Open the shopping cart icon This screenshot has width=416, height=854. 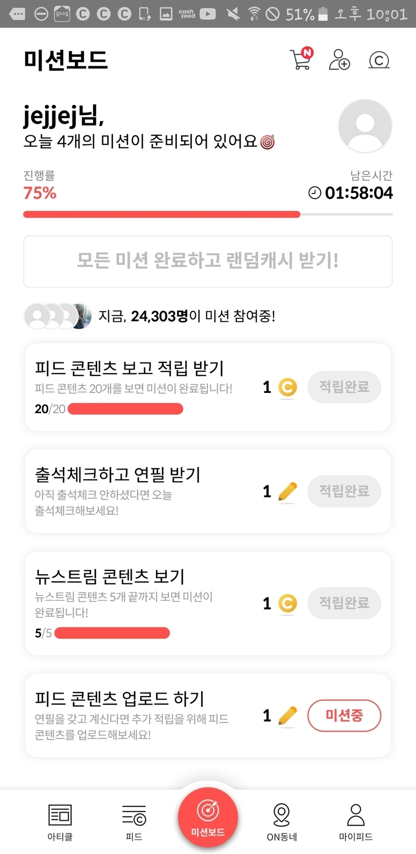click(301, 60)
